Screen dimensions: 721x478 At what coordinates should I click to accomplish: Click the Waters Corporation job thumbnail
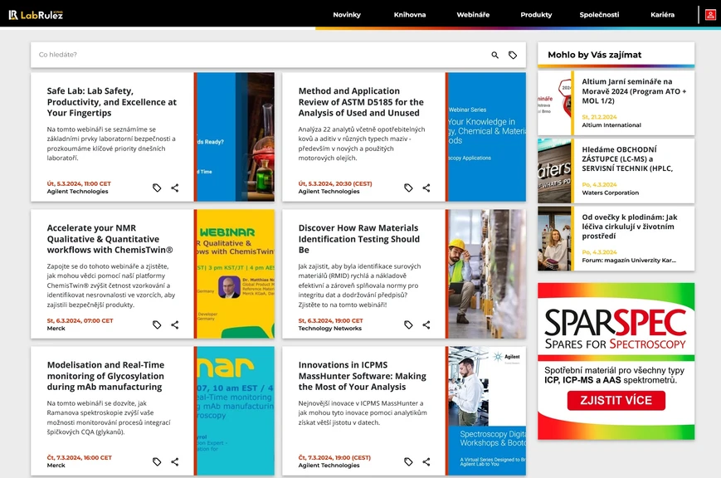(x=554, y=171)
